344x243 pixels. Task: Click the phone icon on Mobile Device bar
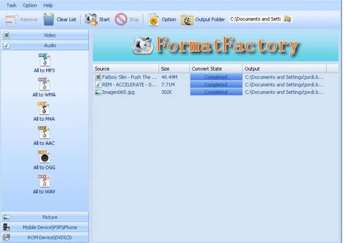point(6,227)
